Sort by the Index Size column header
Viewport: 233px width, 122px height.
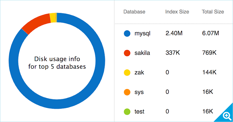pos(177,12)
